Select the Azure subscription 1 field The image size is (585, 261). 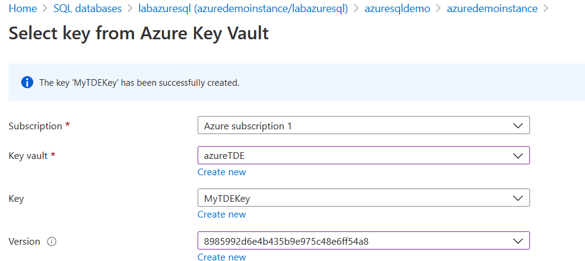(x=351, y=126)
